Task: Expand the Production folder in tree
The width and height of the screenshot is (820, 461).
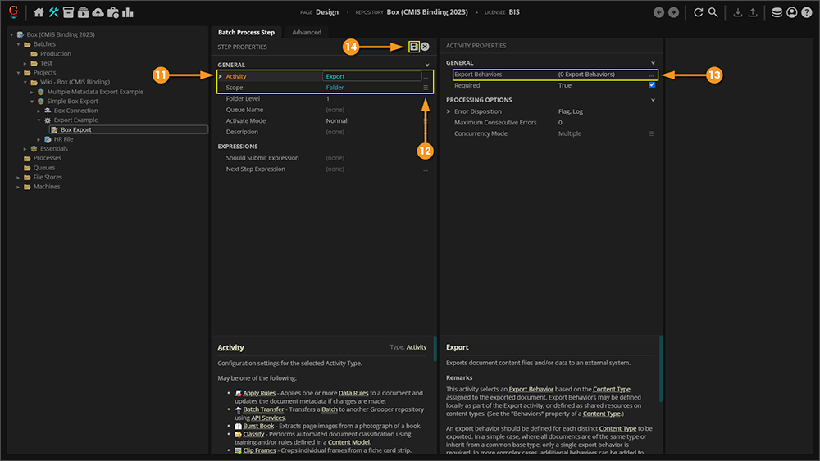Action: tap(56, 54)
